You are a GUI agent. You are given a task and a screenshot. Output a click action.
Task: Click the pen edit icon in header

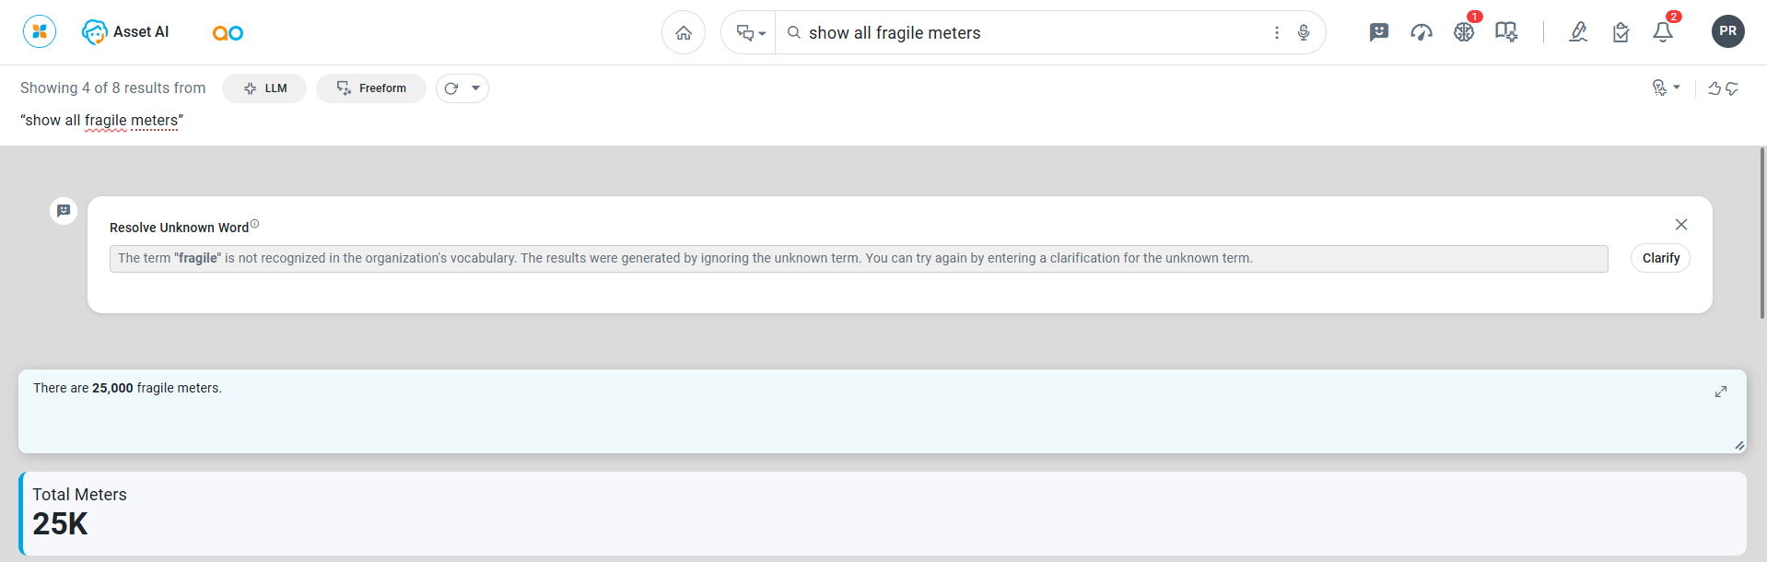point(1578,32)
